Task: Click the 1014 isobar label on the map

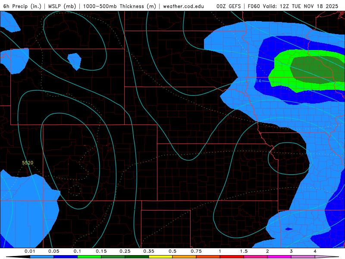Action: pos(255,81)
